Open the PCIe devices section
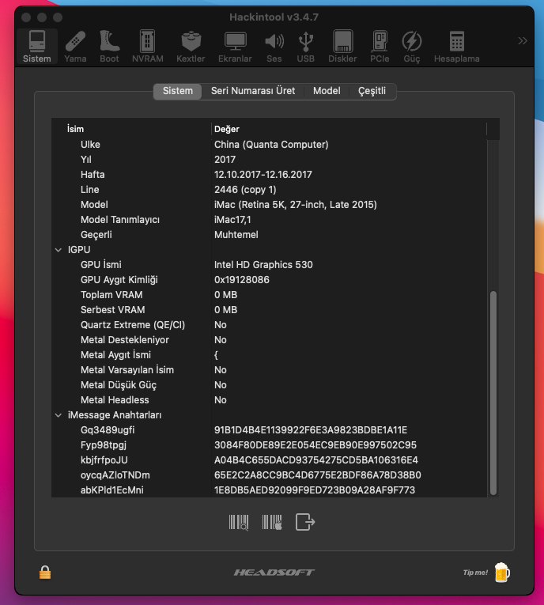This screenshot has height=605, width=544. coord(380,47)
